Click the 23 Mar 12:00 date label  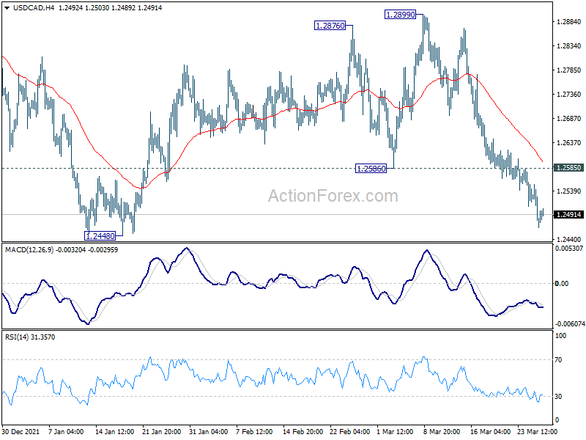tap(538, 432)
